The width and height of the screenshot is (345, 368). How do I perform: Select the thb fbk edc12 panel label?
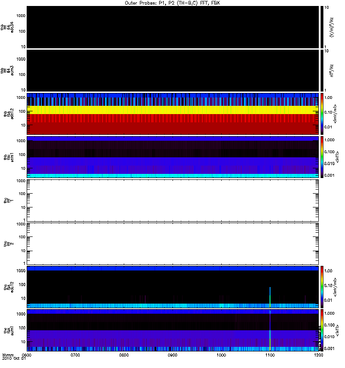tap(9, 114)
